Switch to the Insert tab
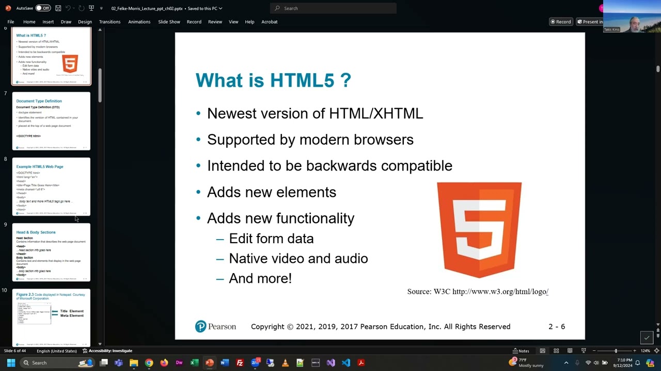Screen dimensions: 661x371 point(48,22)
